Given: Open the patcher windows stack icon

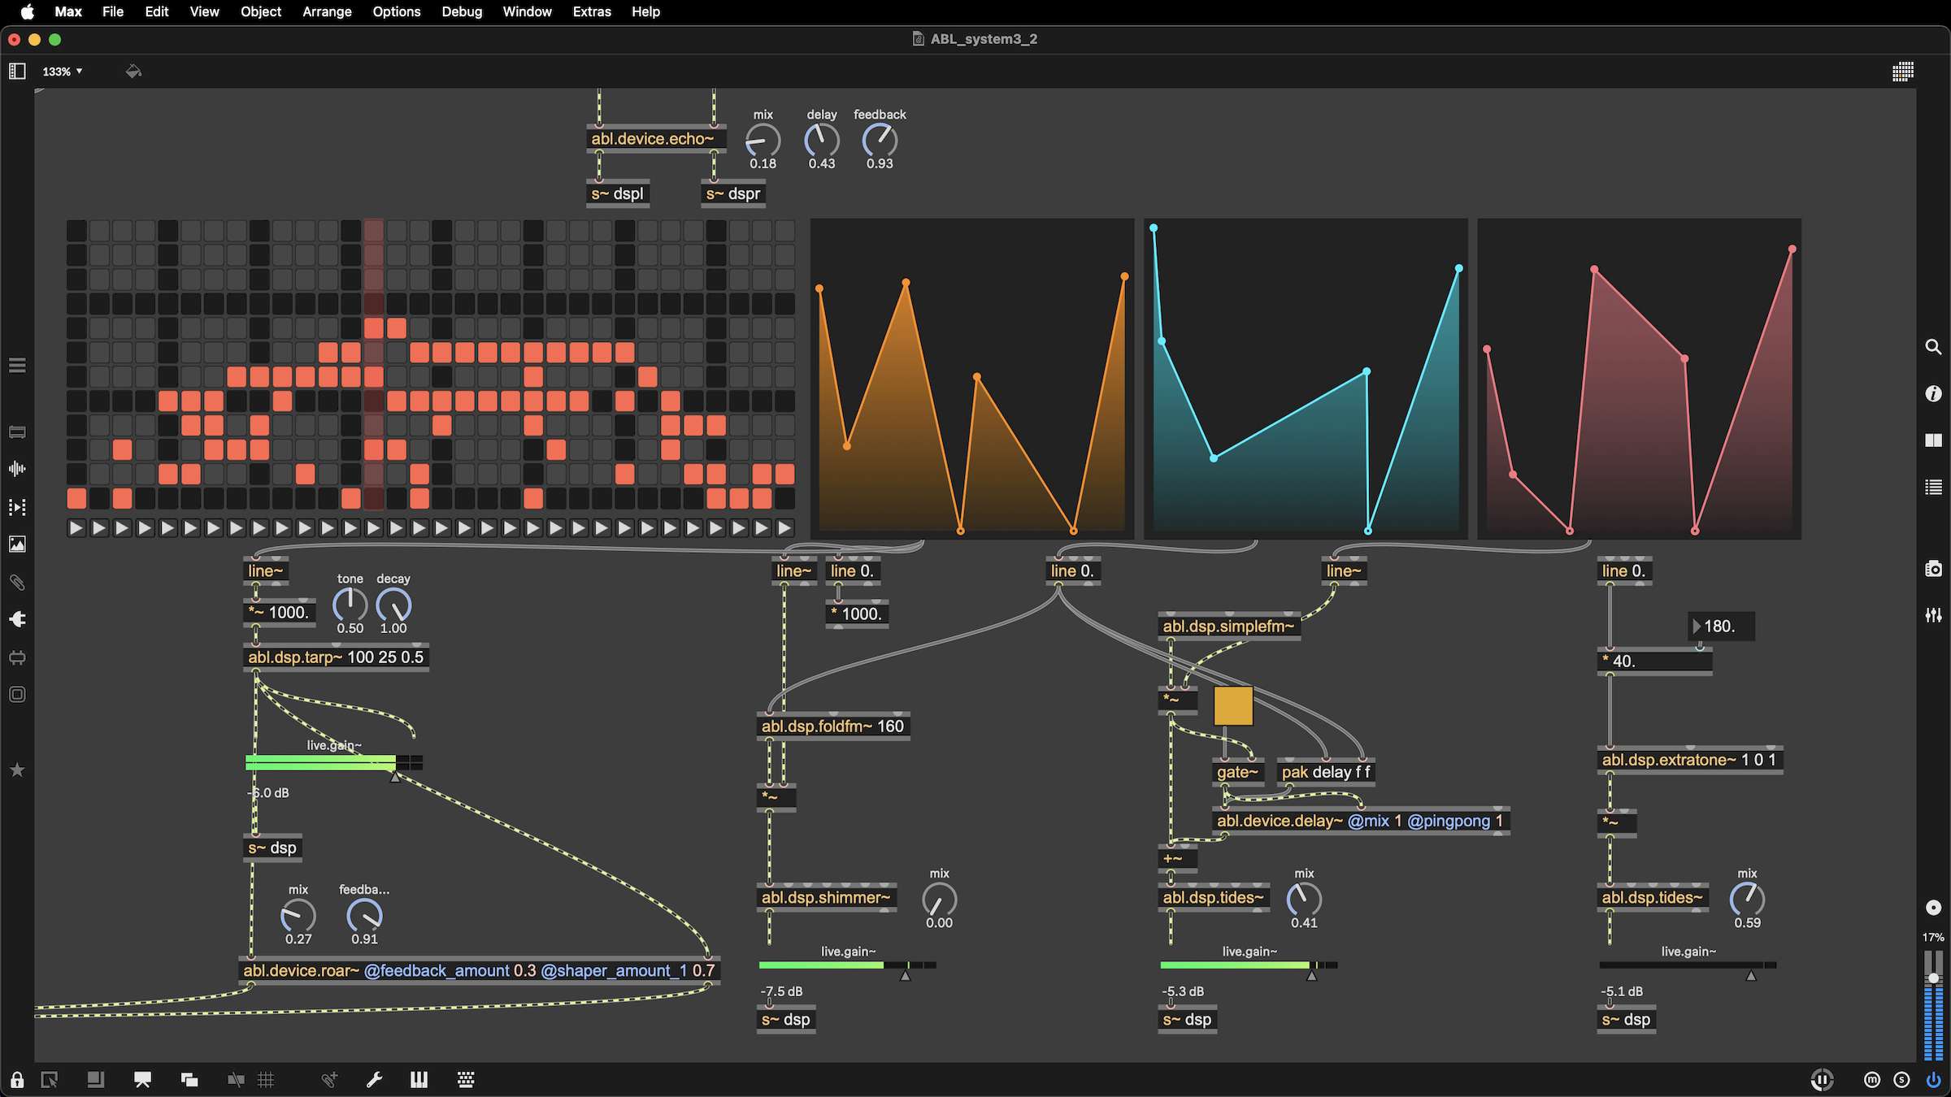Looking at the screenshot, I should (189, 1080).
